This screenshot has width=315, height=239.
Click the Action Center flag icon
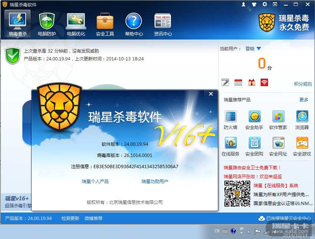(x=257, y=232)
